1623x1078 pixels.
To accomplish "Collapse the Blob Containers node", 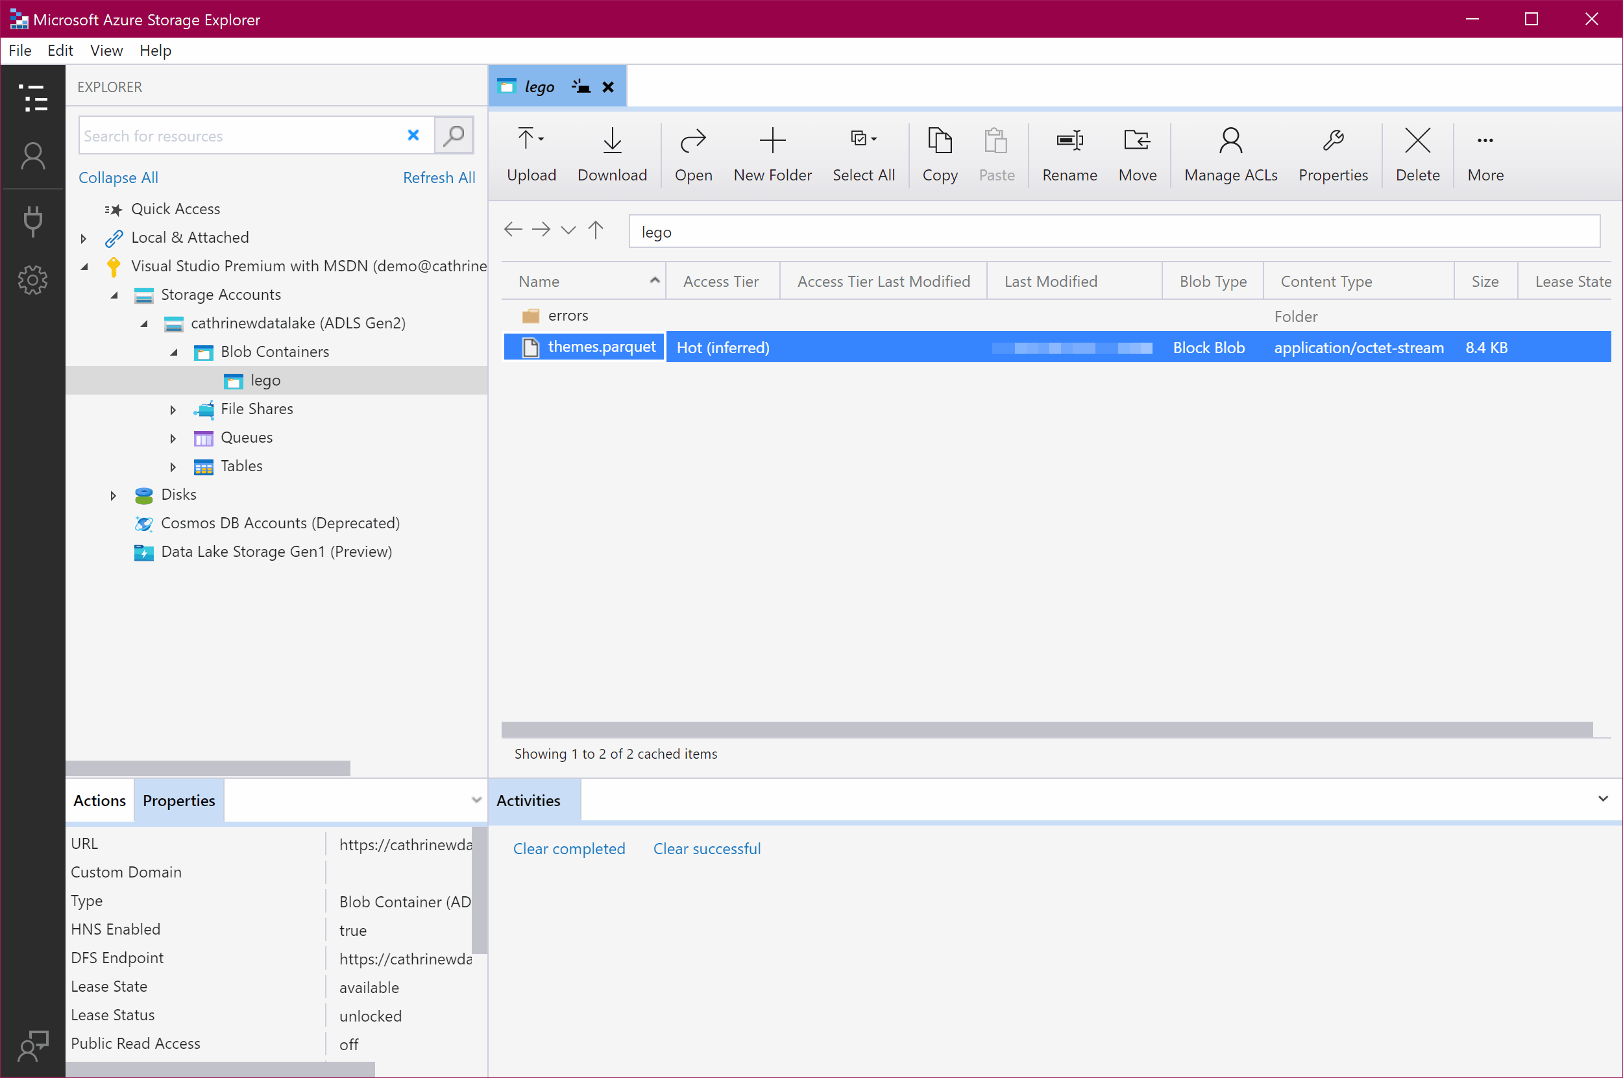I will pos(174,352).
